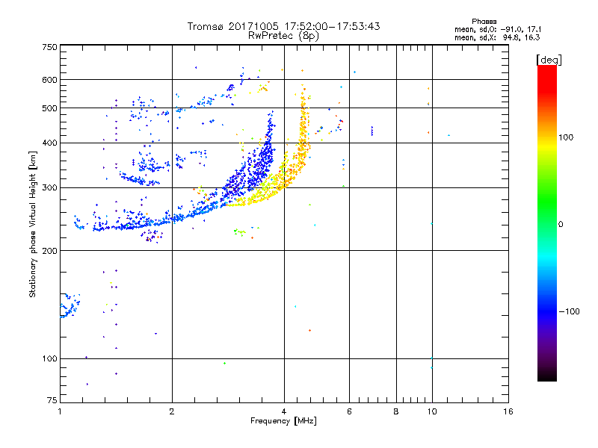Click colorbar tick label '100'
The width and height of the screenshot is (598, 448).
(x=566, y=137)
